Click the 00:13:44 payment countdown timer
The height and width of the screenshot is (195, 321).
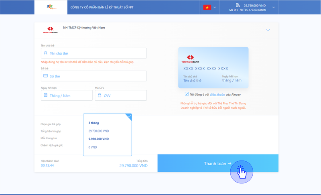47,166
